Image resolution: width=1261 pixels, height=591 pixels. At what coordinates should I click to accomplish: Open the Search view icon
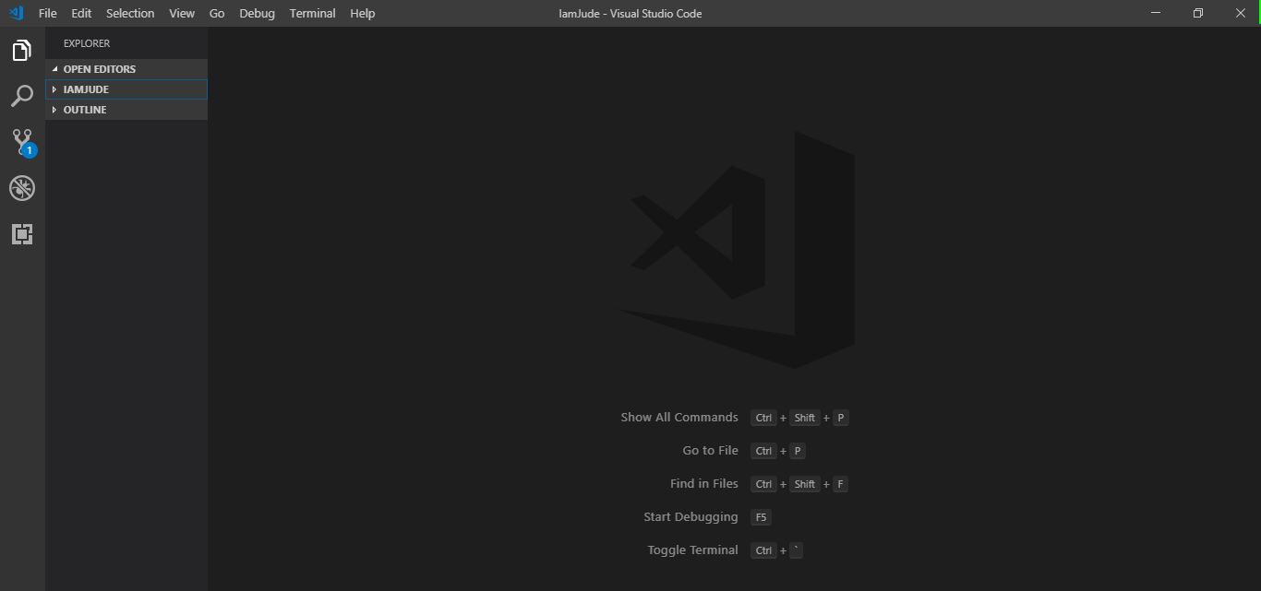tap(22, 96)
